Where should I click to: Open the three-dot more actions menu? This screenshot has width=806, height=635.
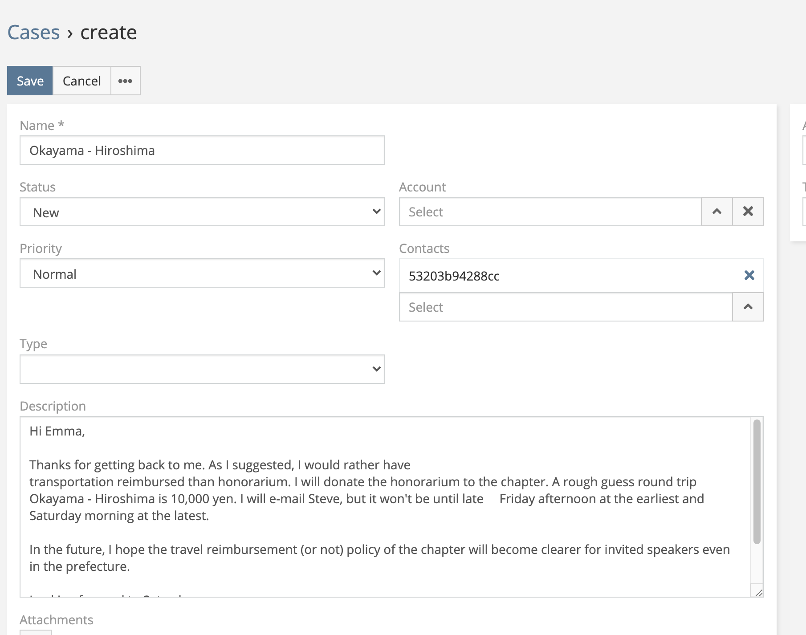point(125,81)
